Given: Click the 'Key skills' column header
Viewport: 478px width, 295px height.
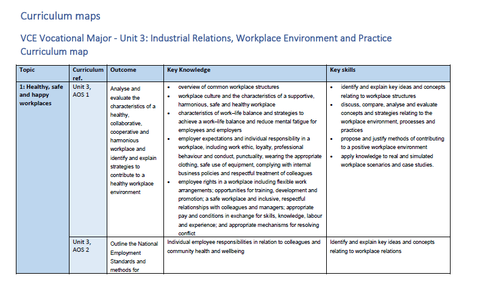Looking at the screenshot, I should click(x=388, y=73).
